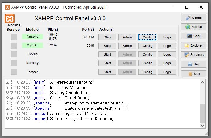
Task: Stop the Apache module
Action: pos(107,37)
